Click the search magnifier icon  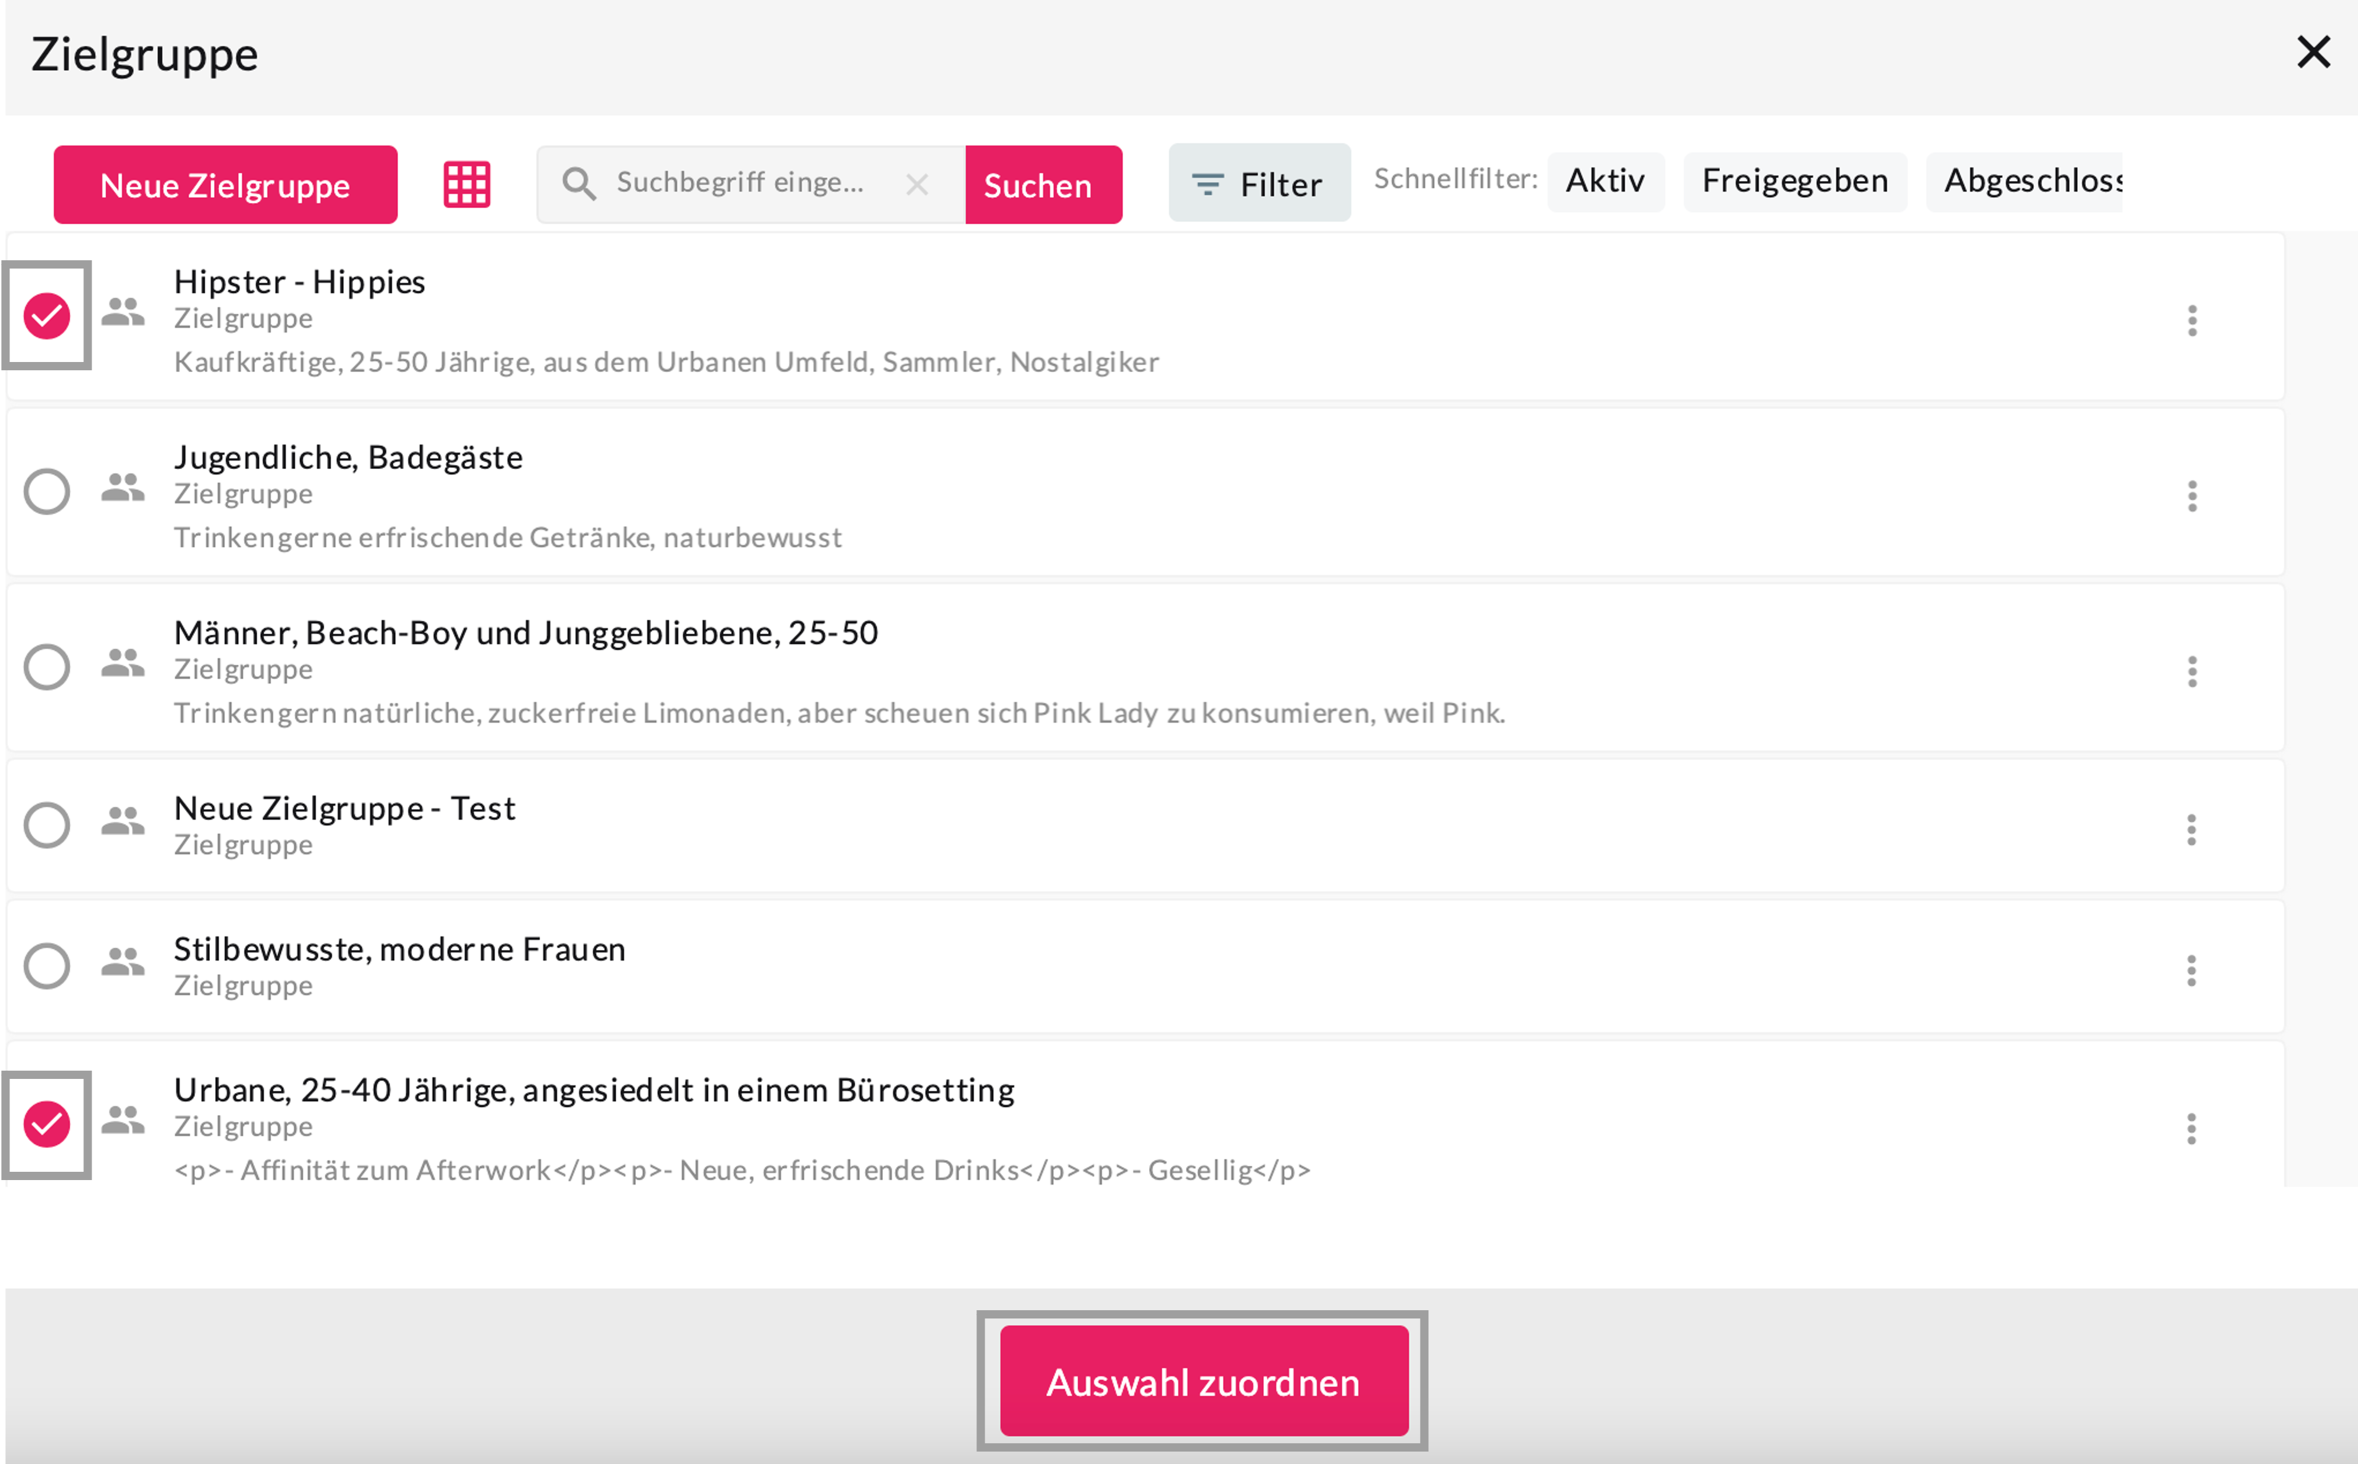coord(579,184)
